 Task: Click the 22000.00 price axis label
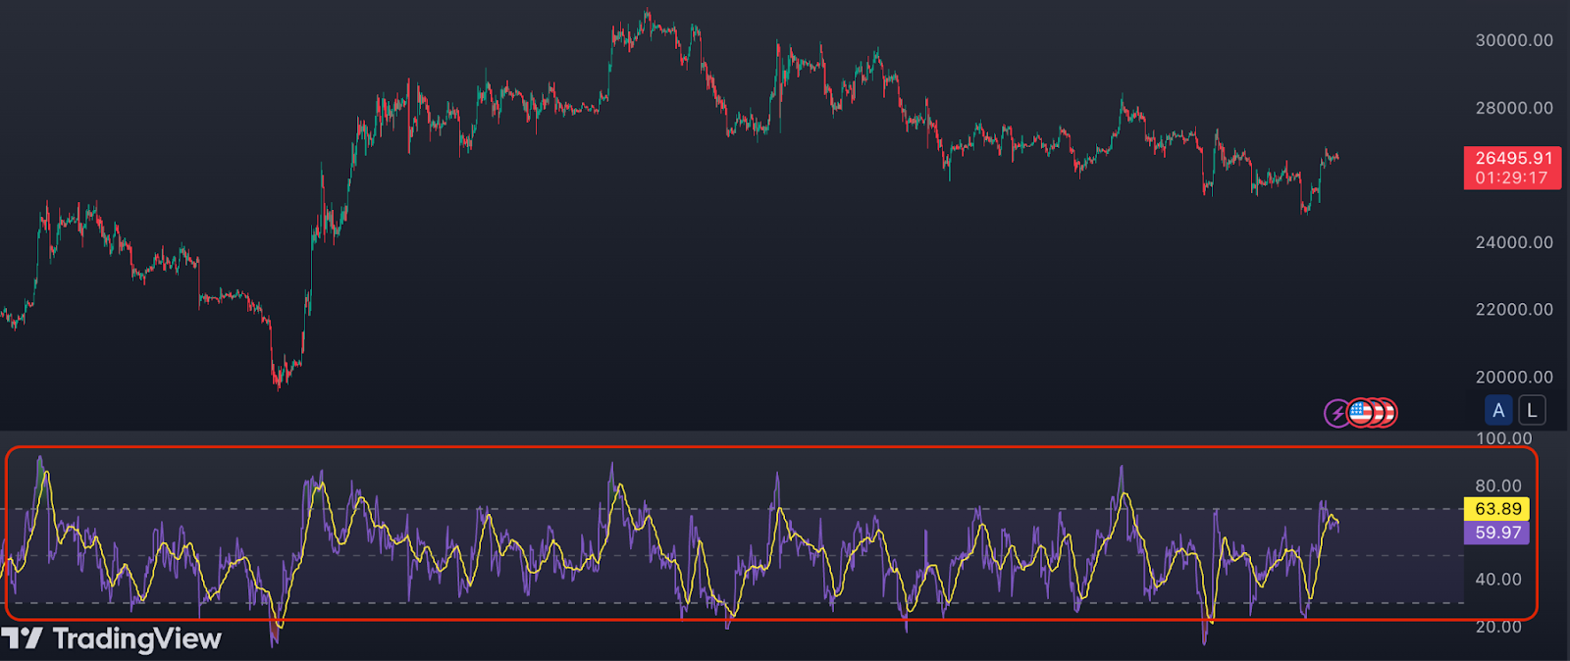pos(1514,309)
